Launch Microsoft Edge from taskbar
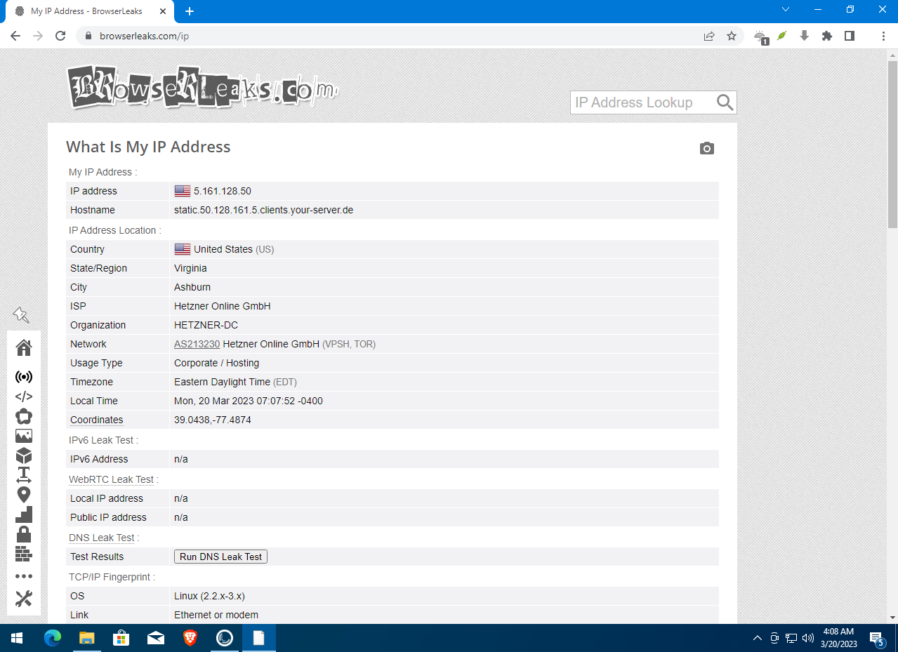This screenshot has height=652, width=898. [x=53, y=638]
